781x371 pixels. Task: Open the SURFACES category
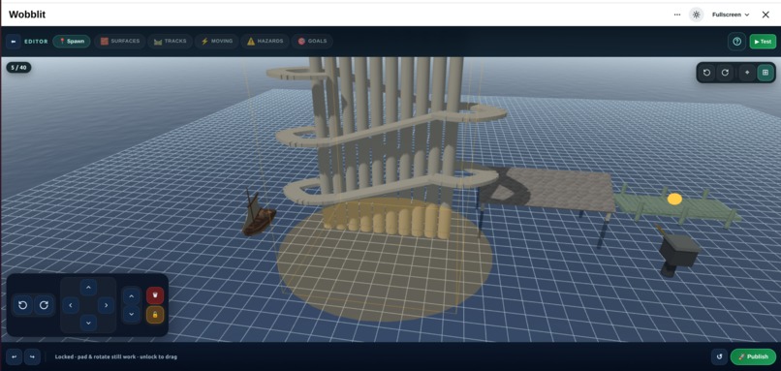[120, 42]
